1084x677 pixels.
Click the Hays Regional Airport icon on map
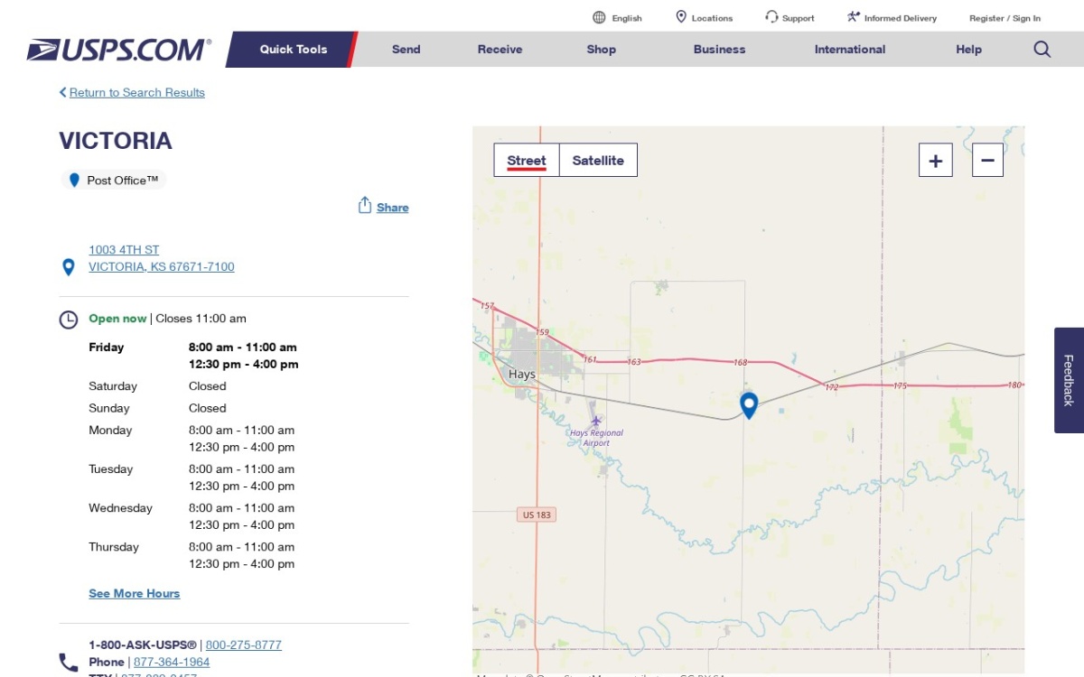(x=595, y=421)
